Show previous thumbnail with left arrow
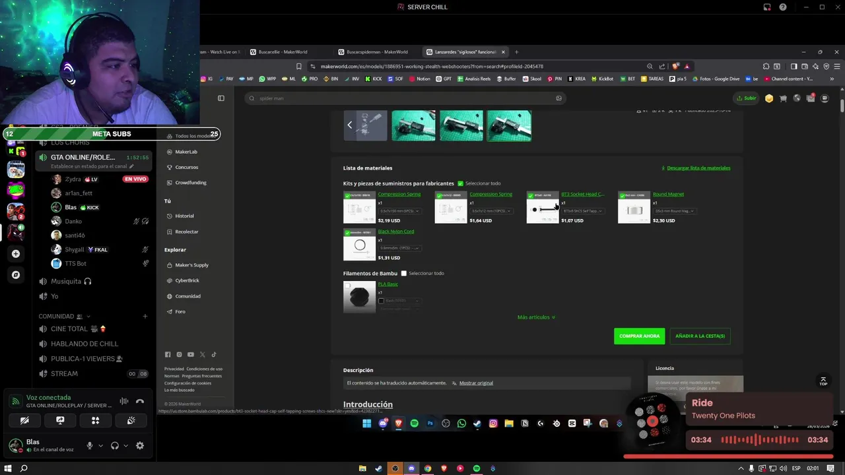 point(349,125)
